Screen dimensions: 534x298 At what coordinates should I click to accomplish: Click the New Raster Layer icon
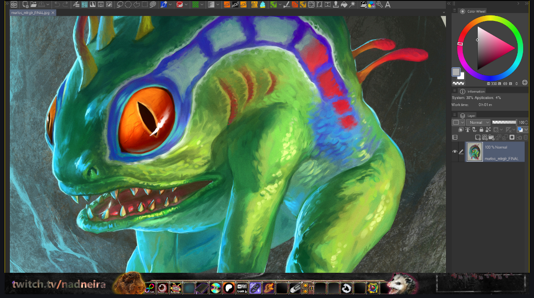[x=478, y=137]
